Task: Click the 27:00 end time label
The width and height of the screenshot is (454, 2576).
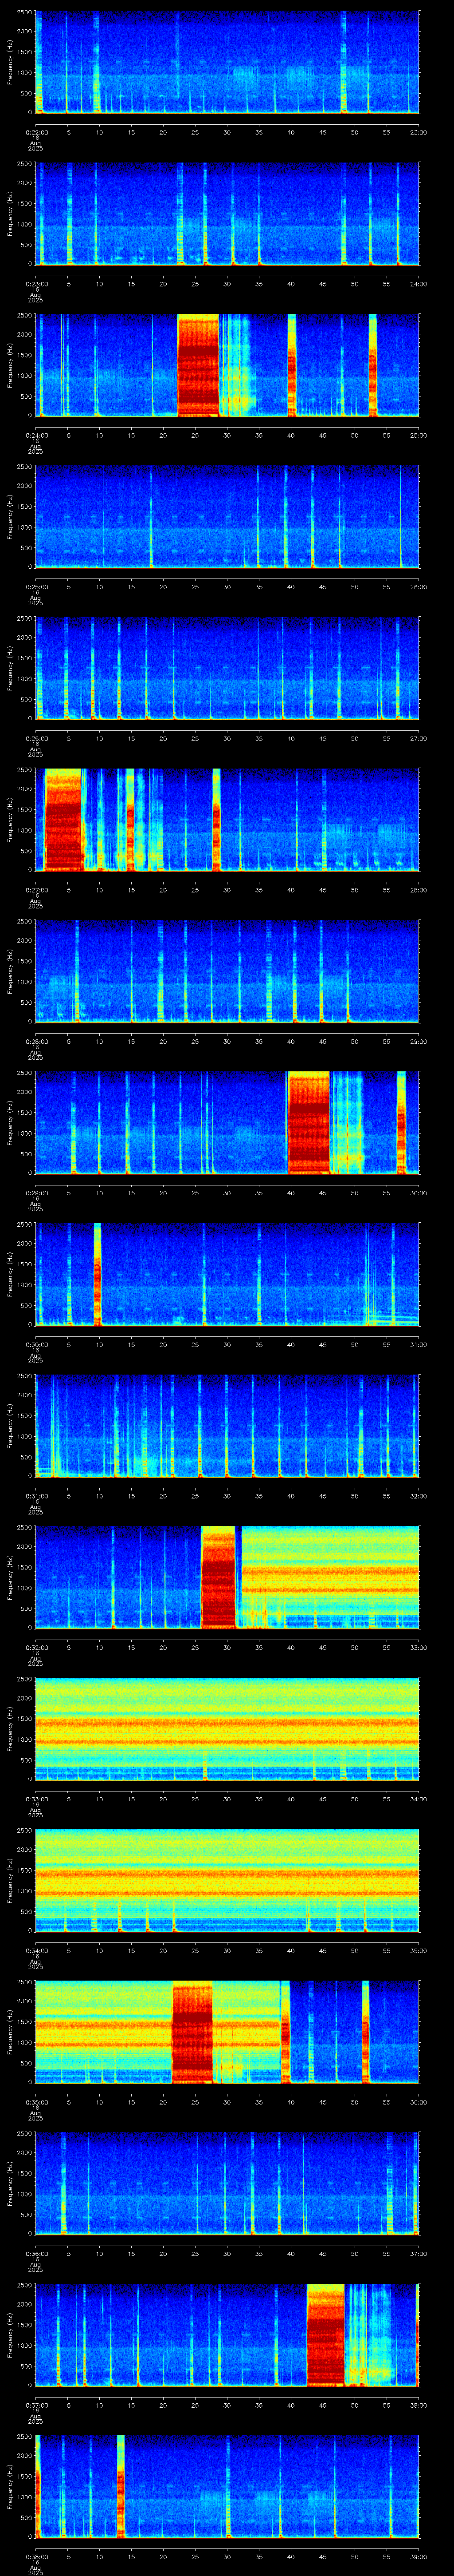Action: [x=419, y=738]
